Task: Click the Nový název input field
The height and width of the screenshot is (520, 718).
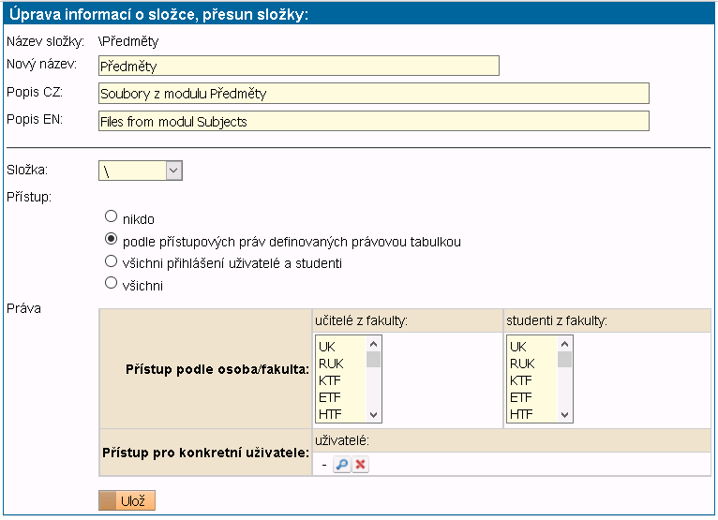Action: coord(298,66)
